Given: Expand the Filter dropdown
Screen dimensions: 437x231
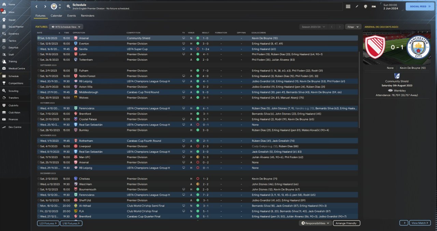Looking at the screenshot, I should (353, 27).
